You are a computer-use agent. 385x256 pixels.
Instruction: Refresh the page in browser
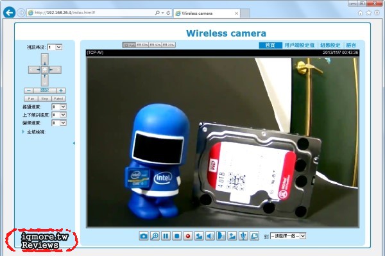click(x=168, y=13)
